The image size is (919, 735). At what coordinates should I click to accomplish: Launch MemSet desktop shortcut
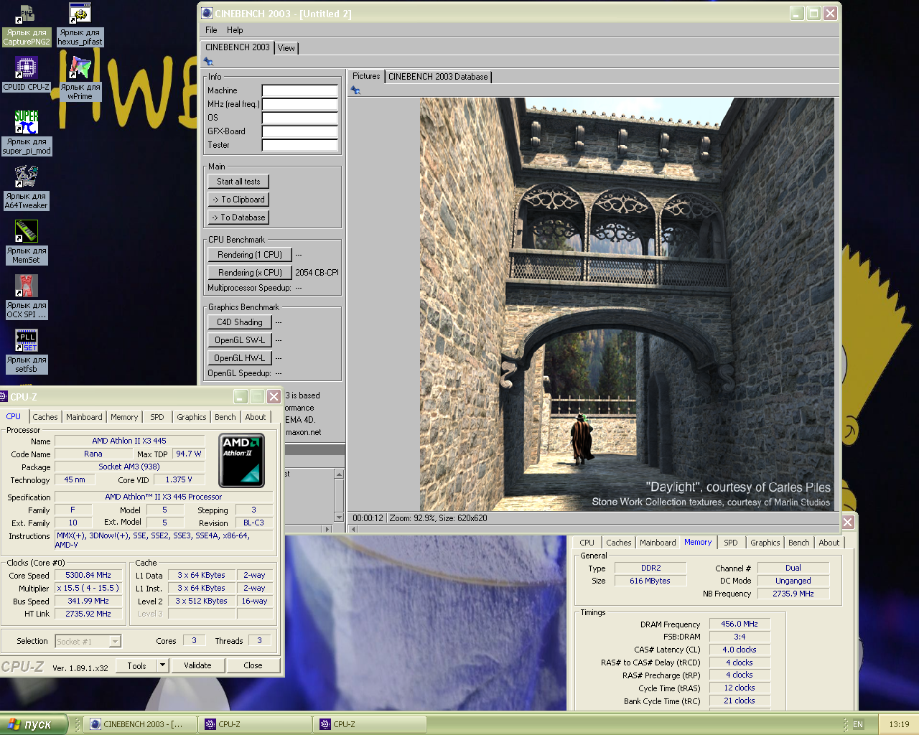(27, 243)
